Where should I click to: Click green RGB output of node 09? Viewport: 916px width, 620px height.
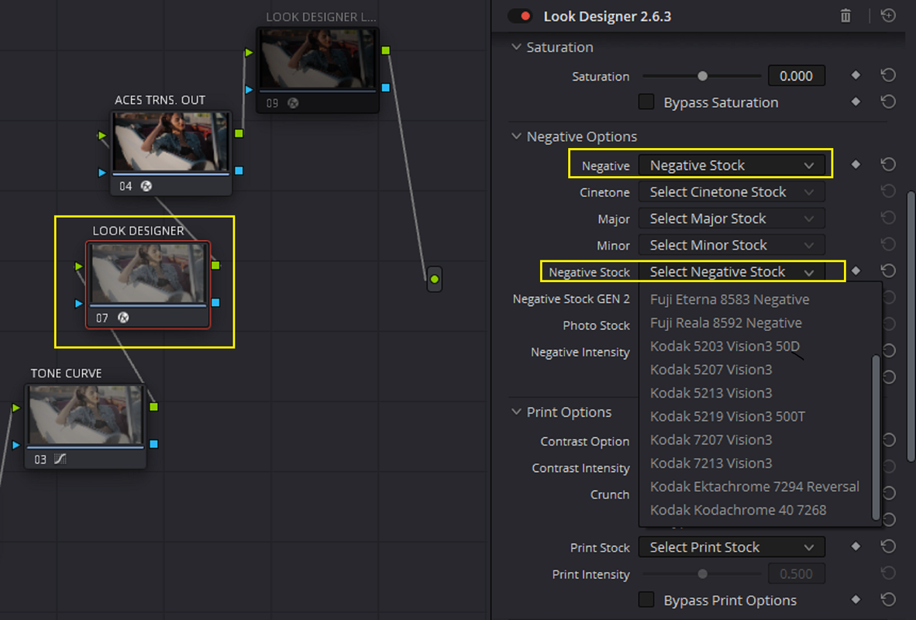click(386, 51)
